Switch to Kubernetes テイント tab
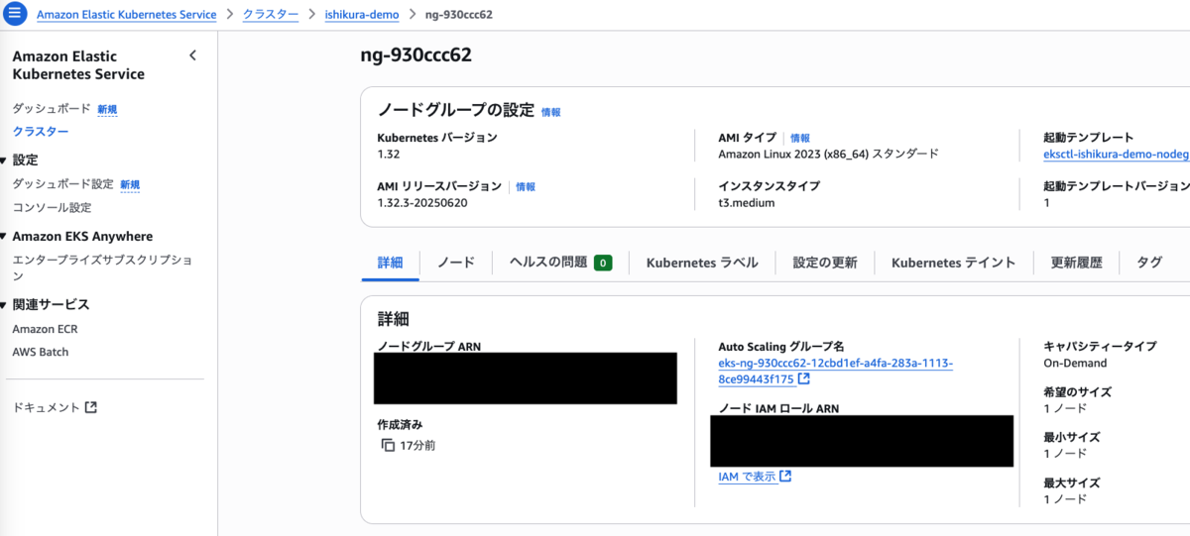The image size is (1190, 536). 954,263
